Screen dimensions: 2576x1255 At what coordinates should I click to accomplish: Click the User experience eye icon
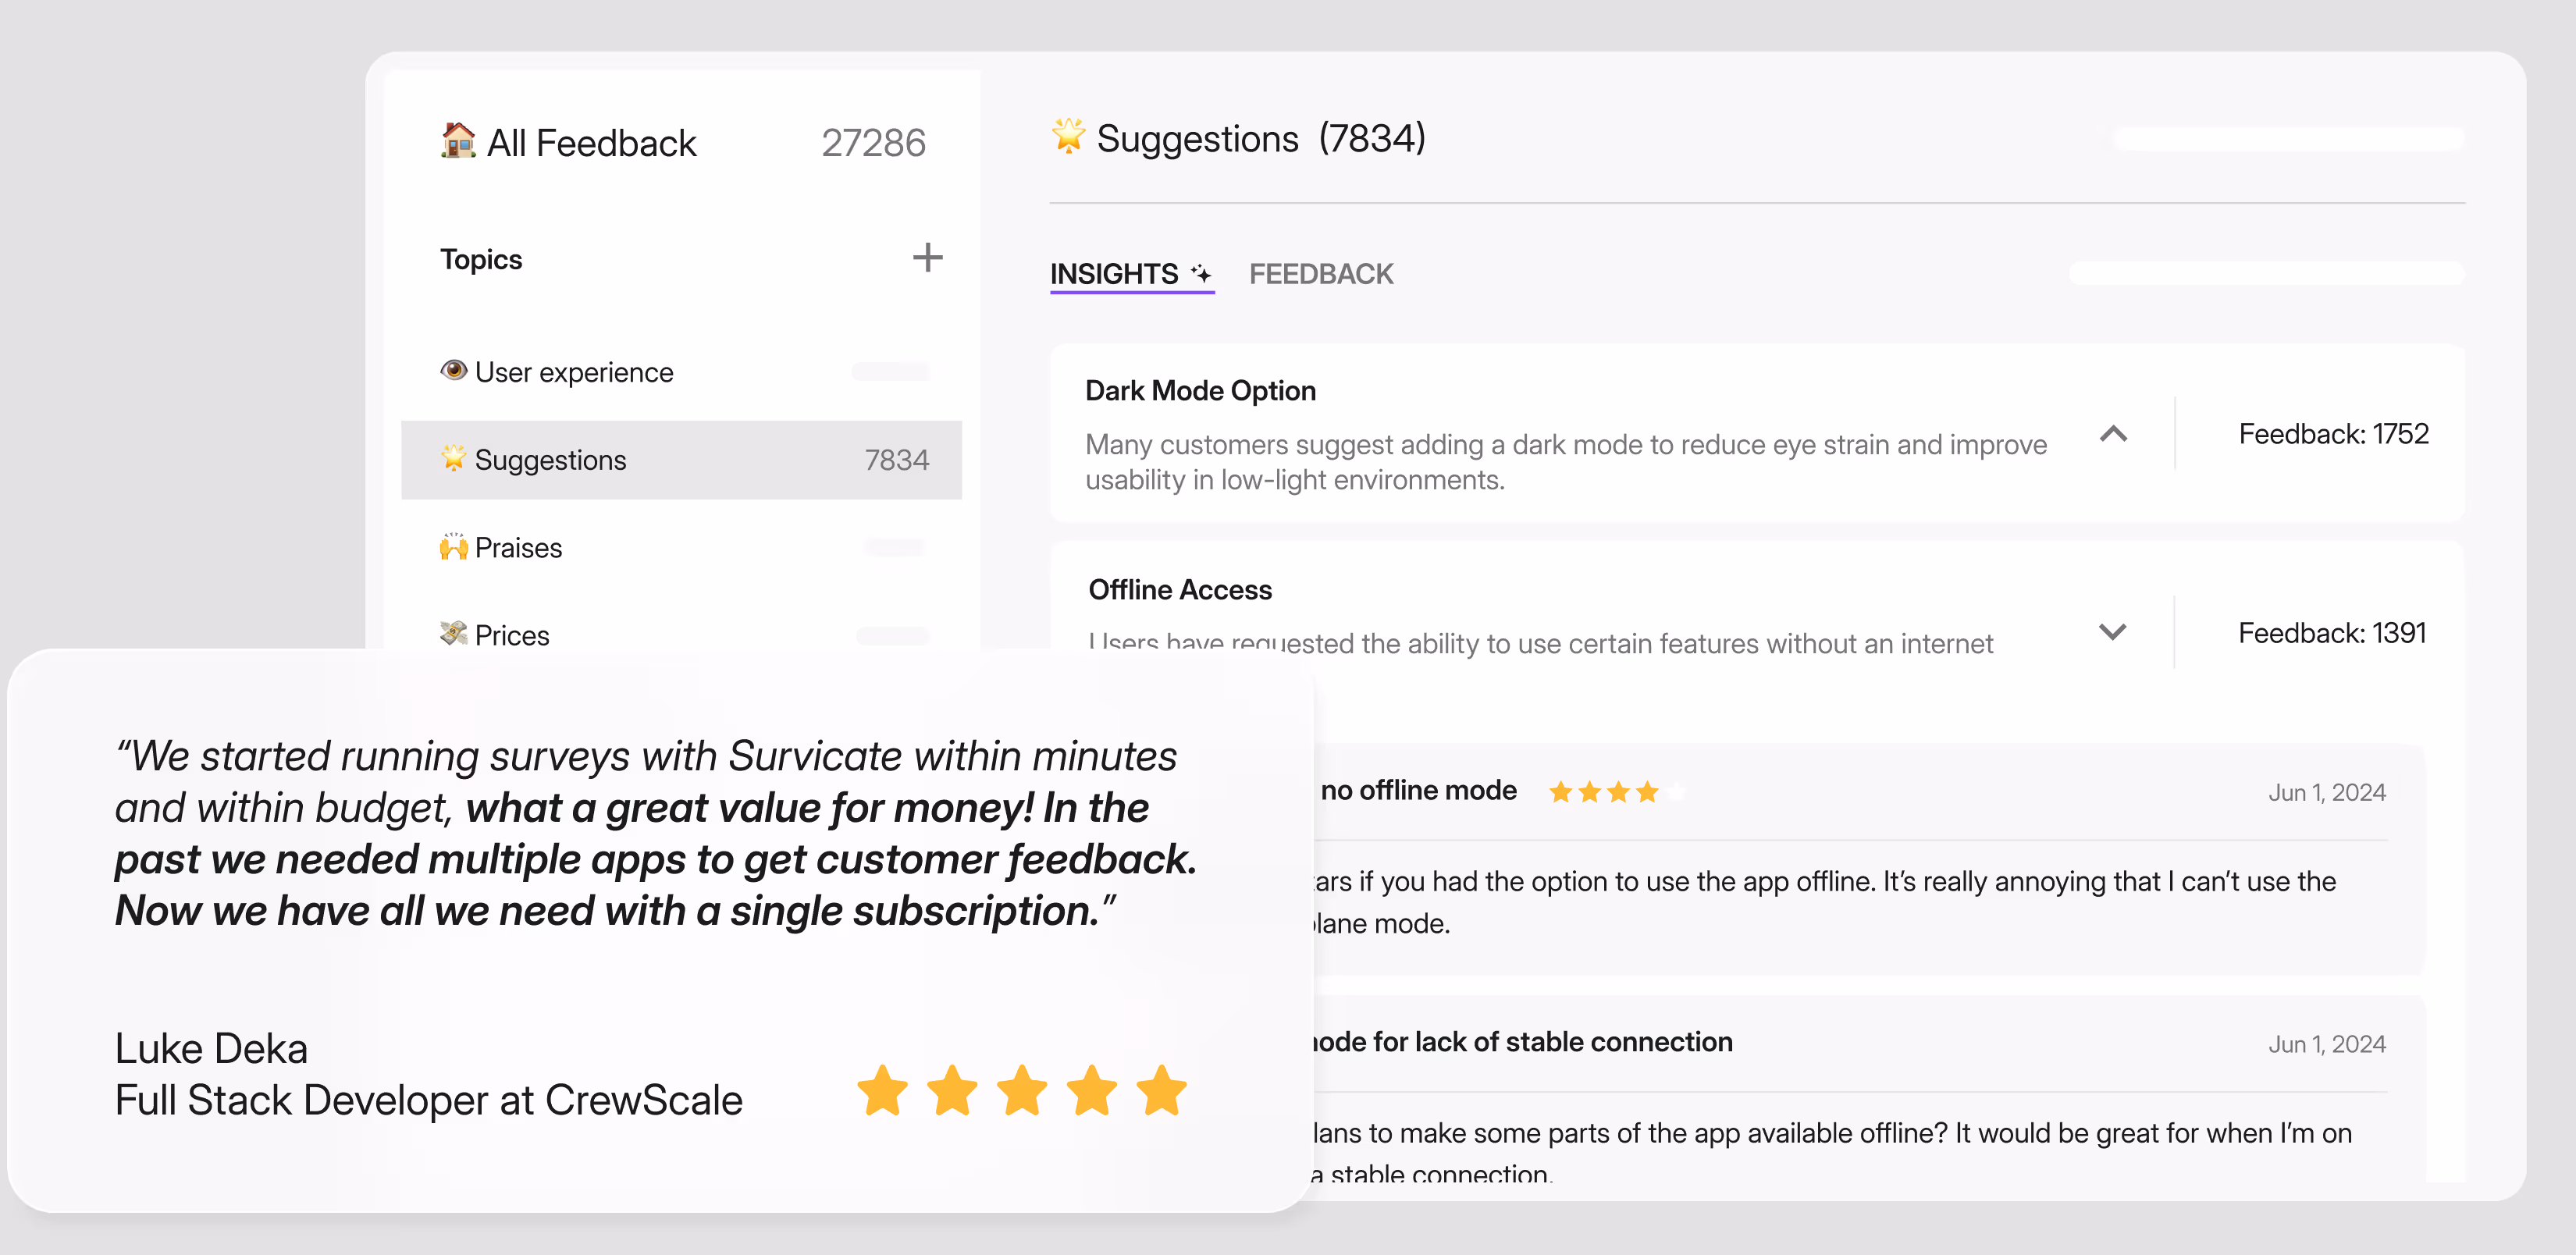click(454, 371)
